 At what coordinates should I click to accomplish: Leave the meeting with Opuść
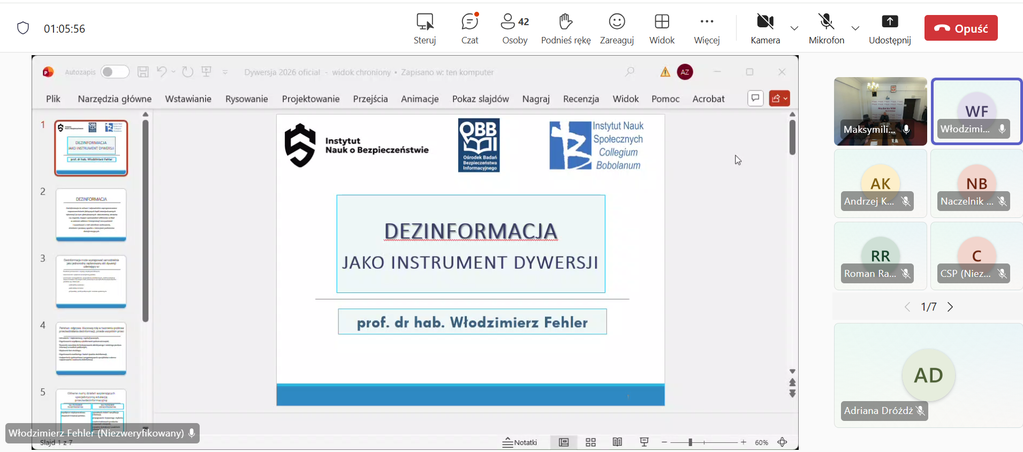[x=960, y=28]
